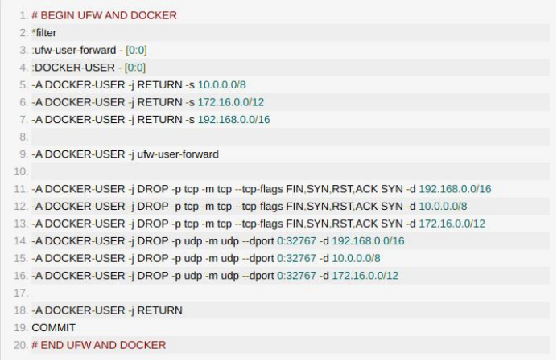Screen dimensions: 557x361
Task: Click the 172.16.0.0/12 destination on line 13
Action: tap(452, 224)
